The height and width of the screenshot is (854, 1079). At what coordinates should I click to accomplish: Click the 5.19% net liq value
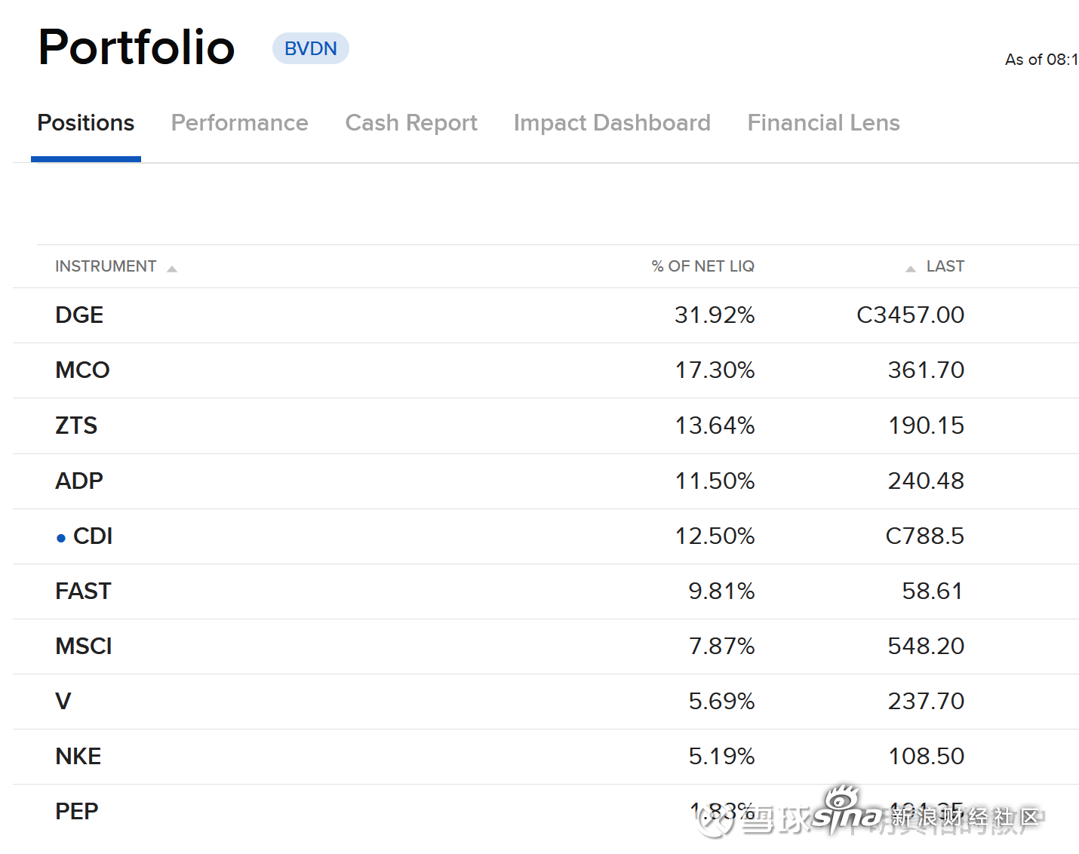[721, 756]
